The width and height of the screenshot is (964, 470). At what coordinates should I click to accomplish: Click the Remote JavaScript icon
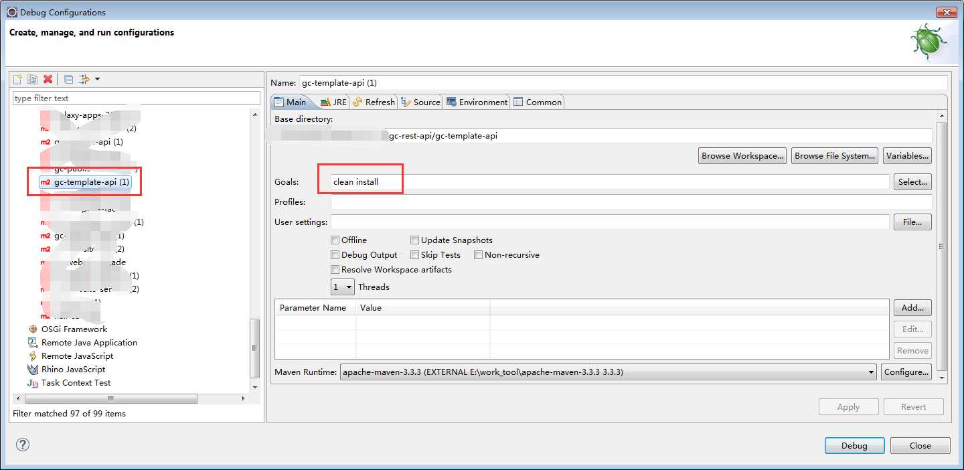coord(33,356)
